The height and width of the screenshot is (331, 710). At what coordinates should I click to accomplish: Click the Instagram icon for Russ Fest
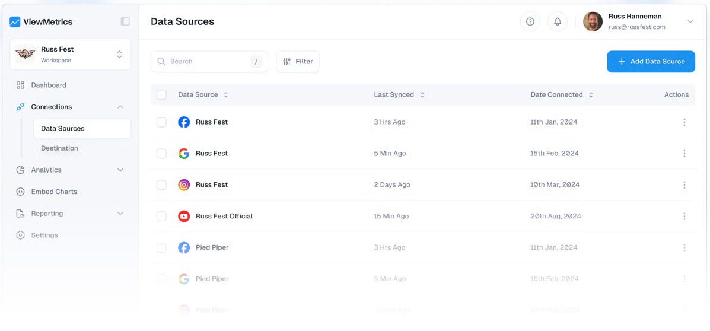[x=184, y=185]
